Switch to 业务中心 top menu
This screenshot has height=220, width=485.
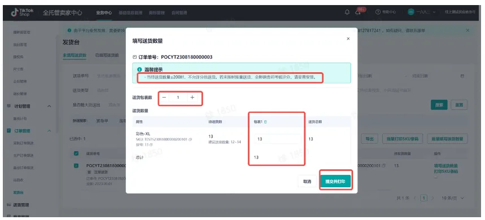104,12
